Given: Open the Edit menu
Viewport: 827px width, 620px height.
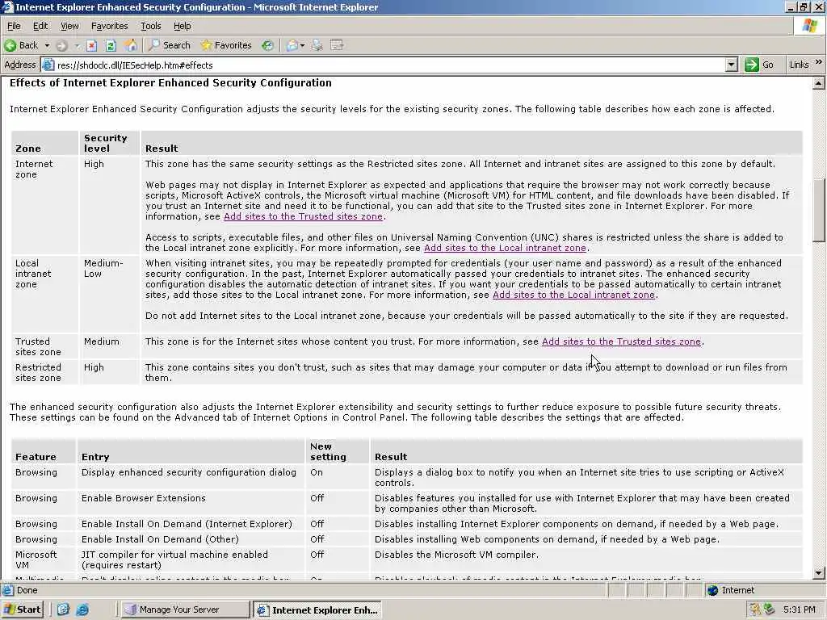Looking at the screenshot, I should click(40, 26).
